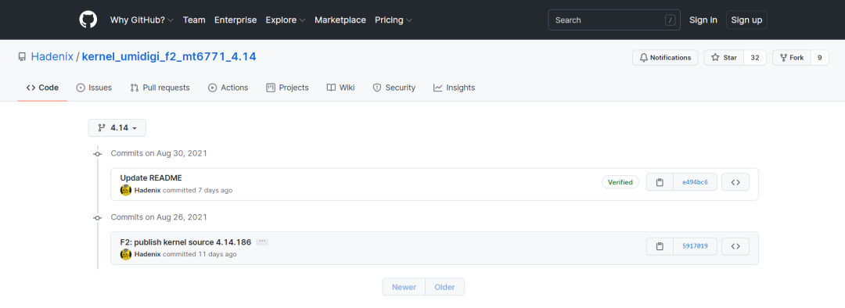Click Hadenix avatar on Update README commit
845x308 pixels.
(x=125, y=190)
